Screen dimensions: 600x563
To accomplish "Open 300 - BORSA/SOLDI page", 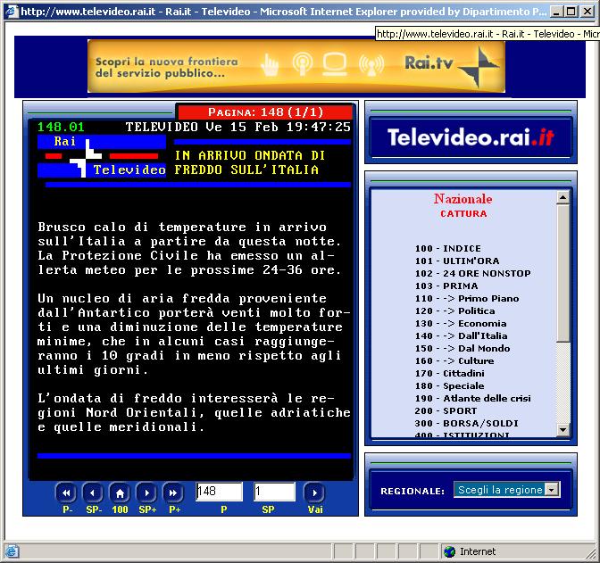I will pos(466,424).
